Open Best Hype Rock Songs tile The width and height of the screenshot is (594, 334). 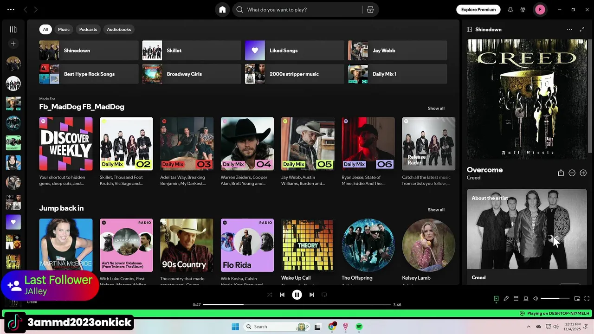click(x=89, y=74)
